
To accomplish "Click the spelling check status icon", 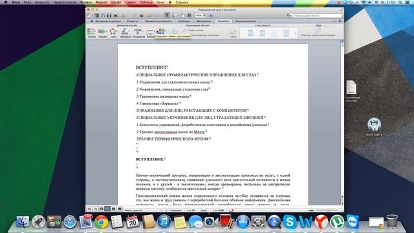I will tap(232, 210).
